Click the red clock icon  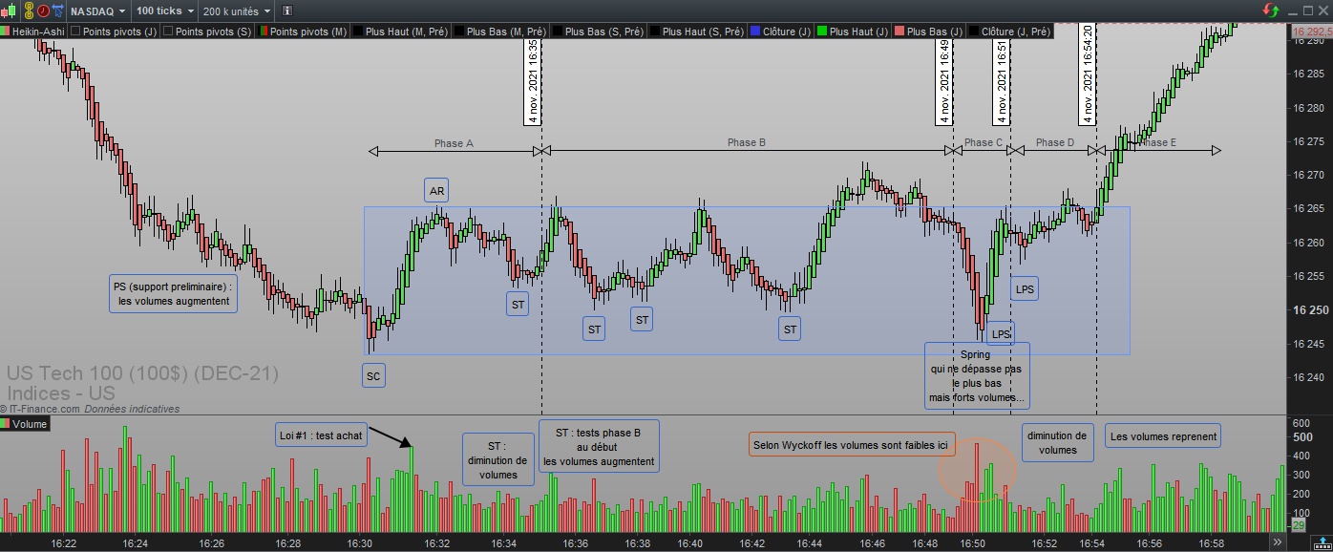pyautogui.click(x=43, y=11)
